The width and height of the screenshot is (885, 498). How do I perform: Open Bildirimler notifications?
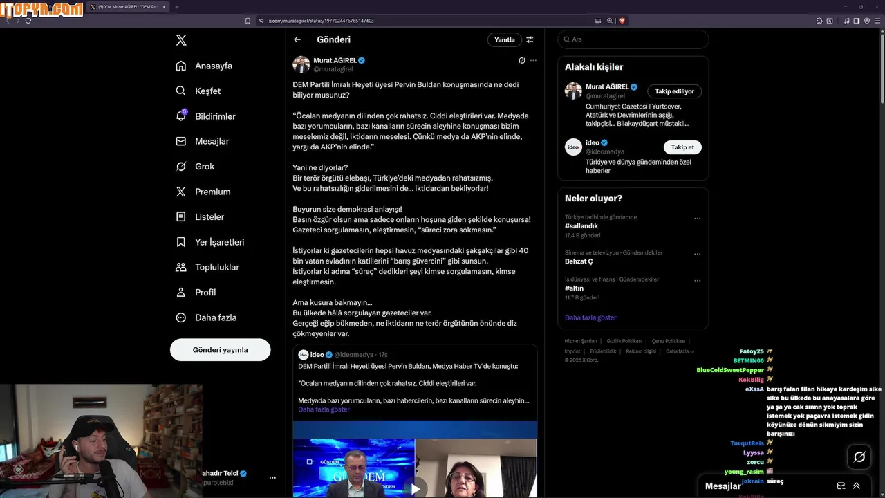[x=205, y=116]
